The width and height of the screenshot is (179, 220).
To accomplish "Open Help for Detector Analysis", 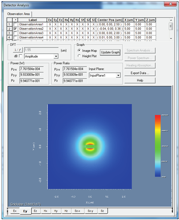I will tap(140, 81).
